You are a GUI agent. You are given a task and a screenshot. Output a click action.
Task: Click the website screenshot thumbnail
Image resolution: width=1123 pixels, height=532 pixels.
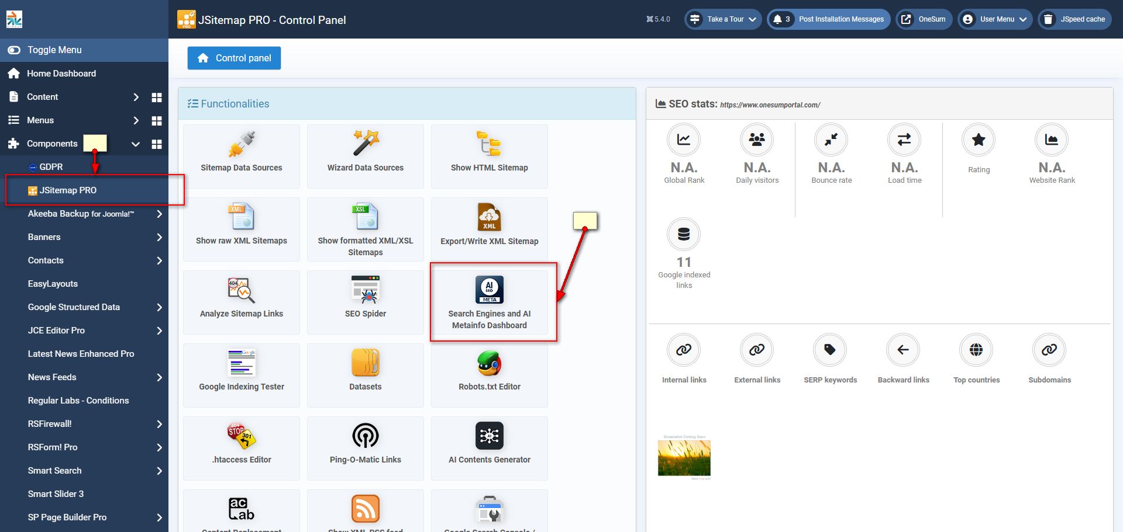click(684, 458)
